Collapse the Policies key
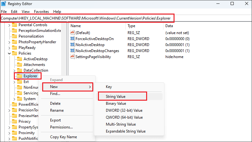This screenshot has height=142, width=252. point(9,53)
